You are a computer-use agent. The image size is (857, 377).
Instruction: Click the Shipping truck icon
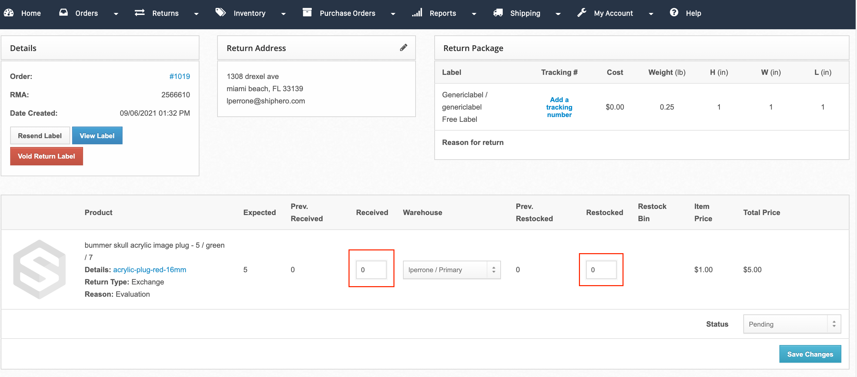pyautogui.click(x=498, y=13)
